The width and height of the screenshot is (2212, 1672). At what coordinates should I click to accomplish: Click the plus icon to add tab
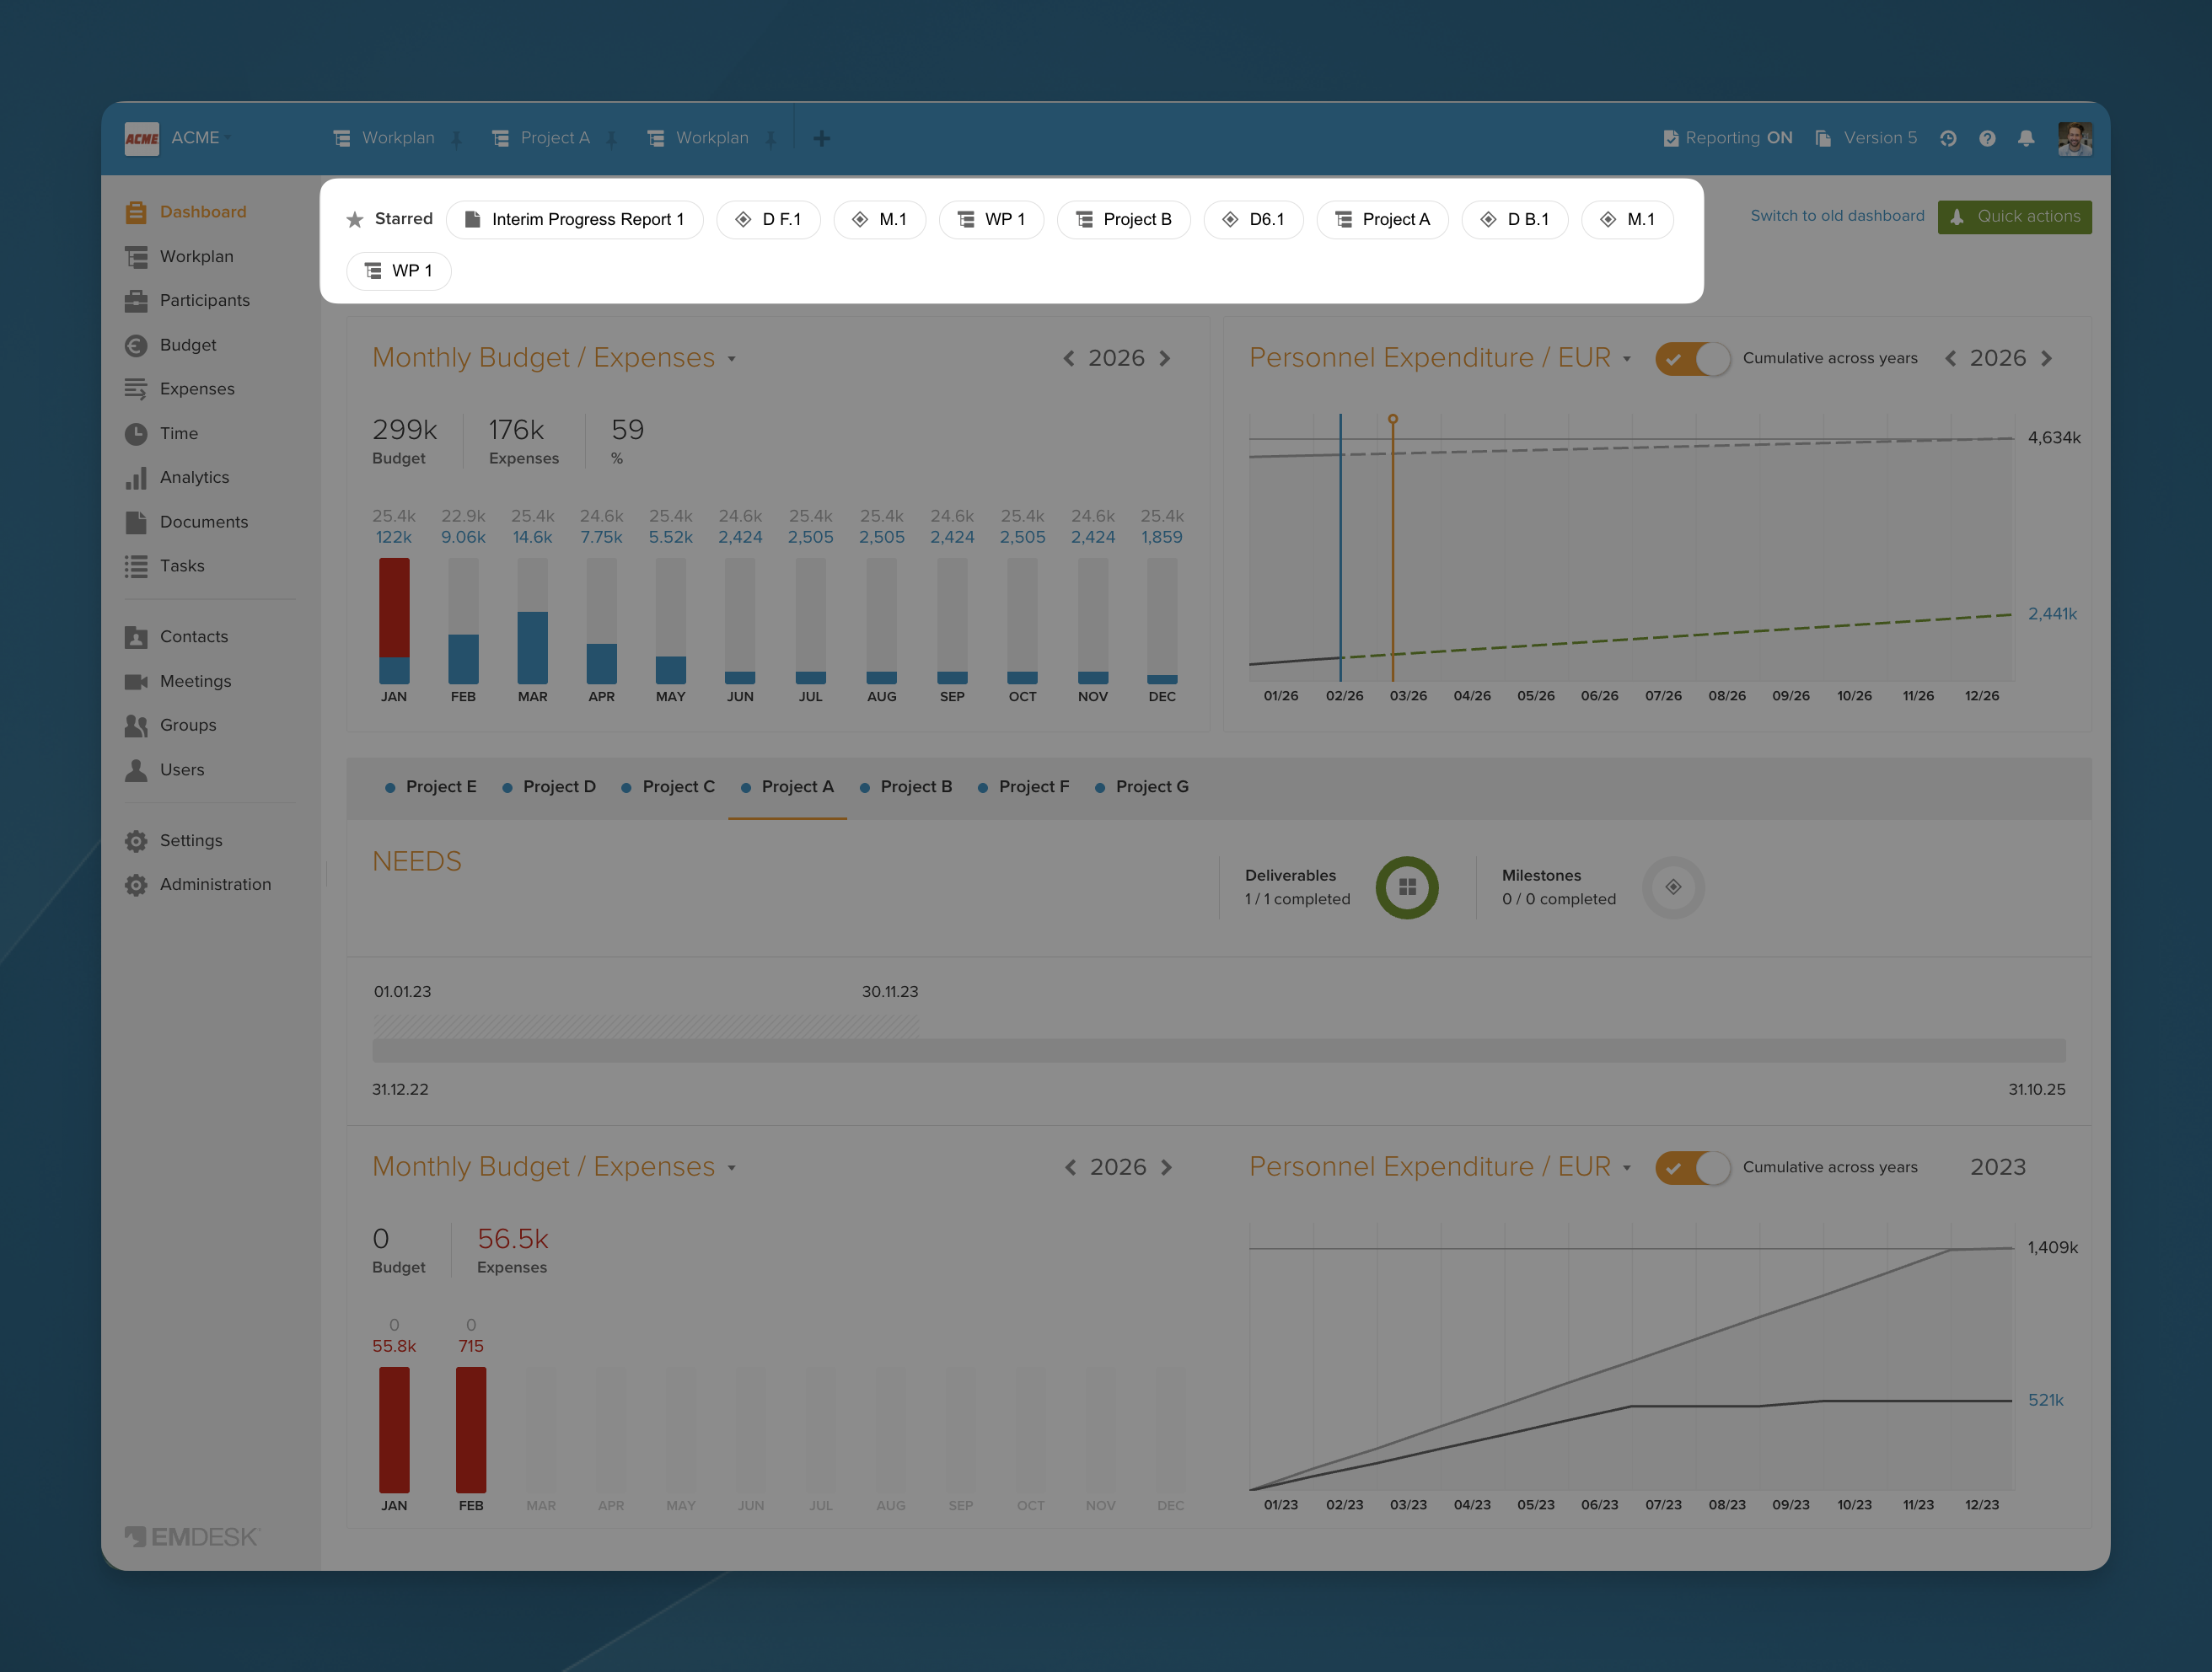point(821,138)
